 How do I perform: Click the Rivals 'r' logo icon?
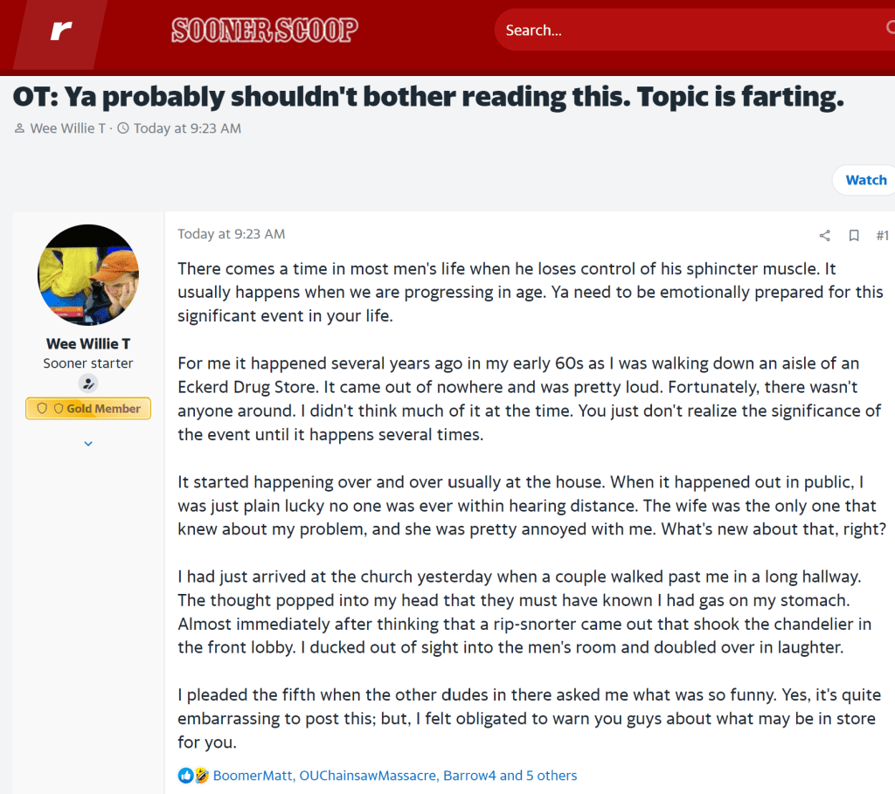tap(60, 31)
